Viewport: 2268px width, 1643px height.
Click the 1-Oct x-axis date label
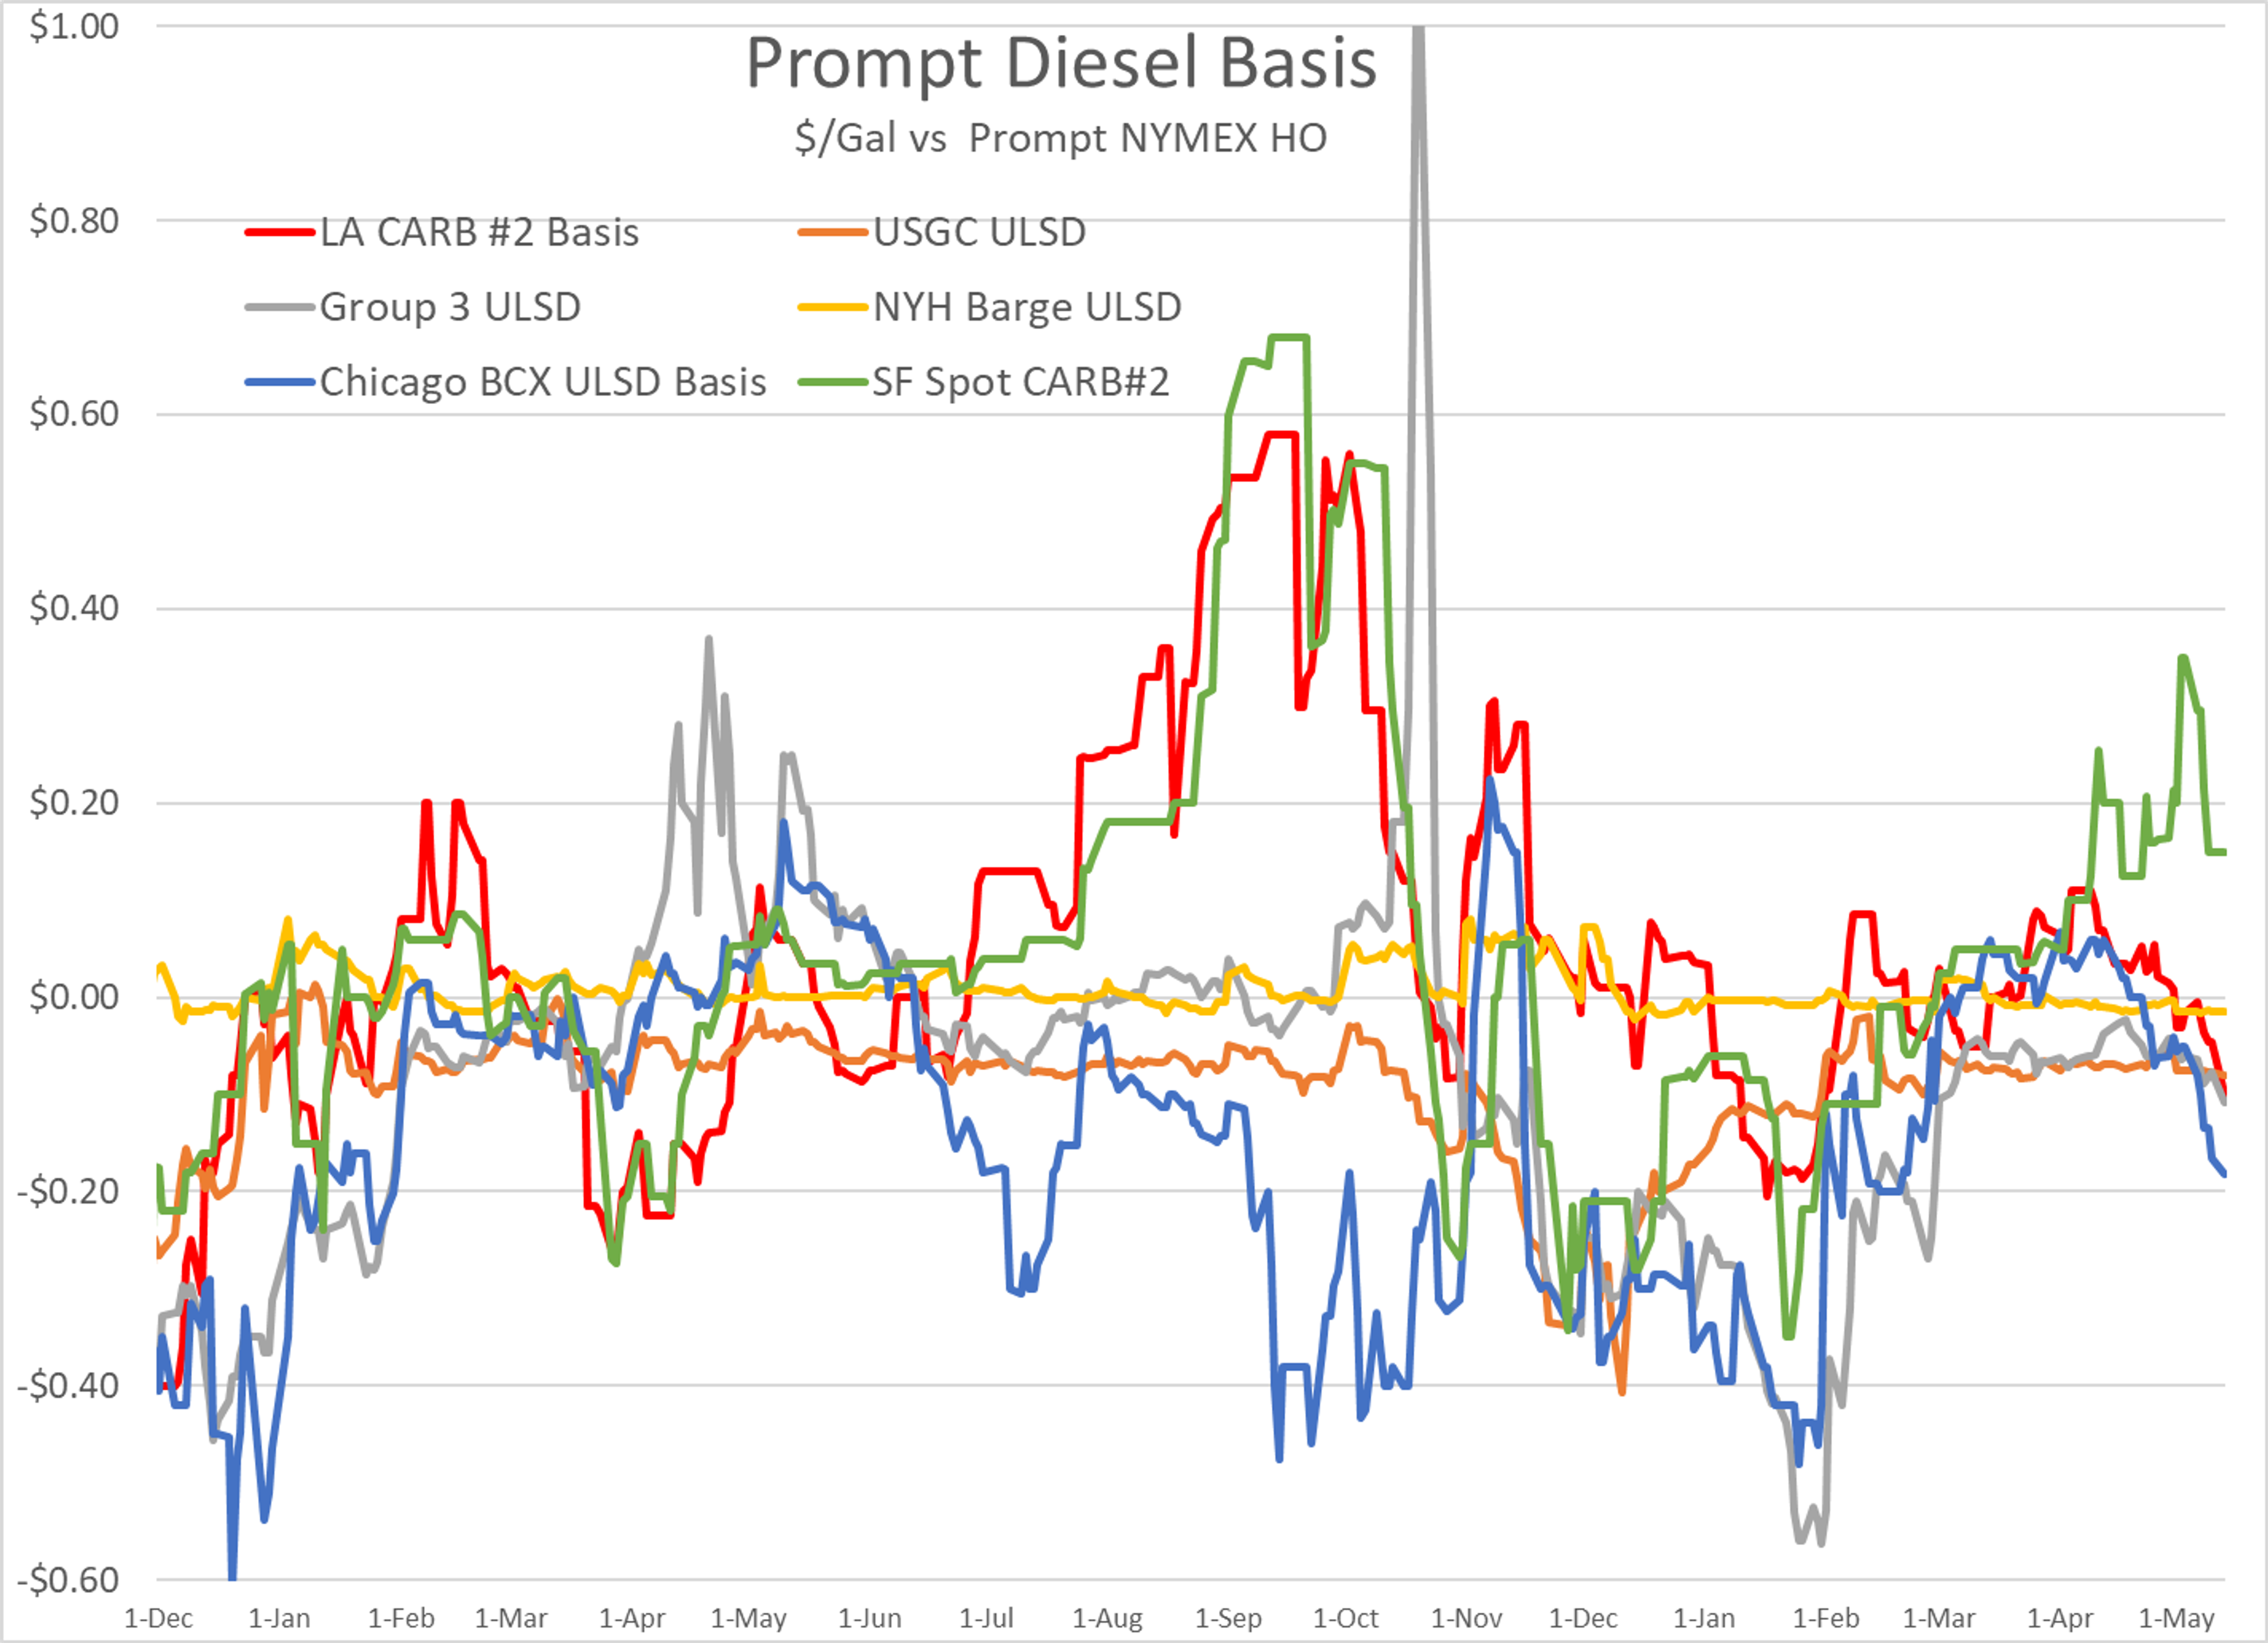coord(1345,1618)
